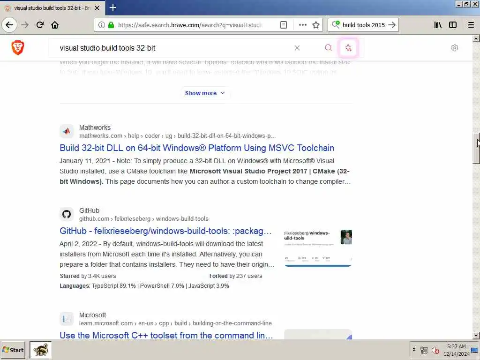Screen dimensions: 480x360
Task: Open the Library bookshelf icon
Action: coord(438,25)
